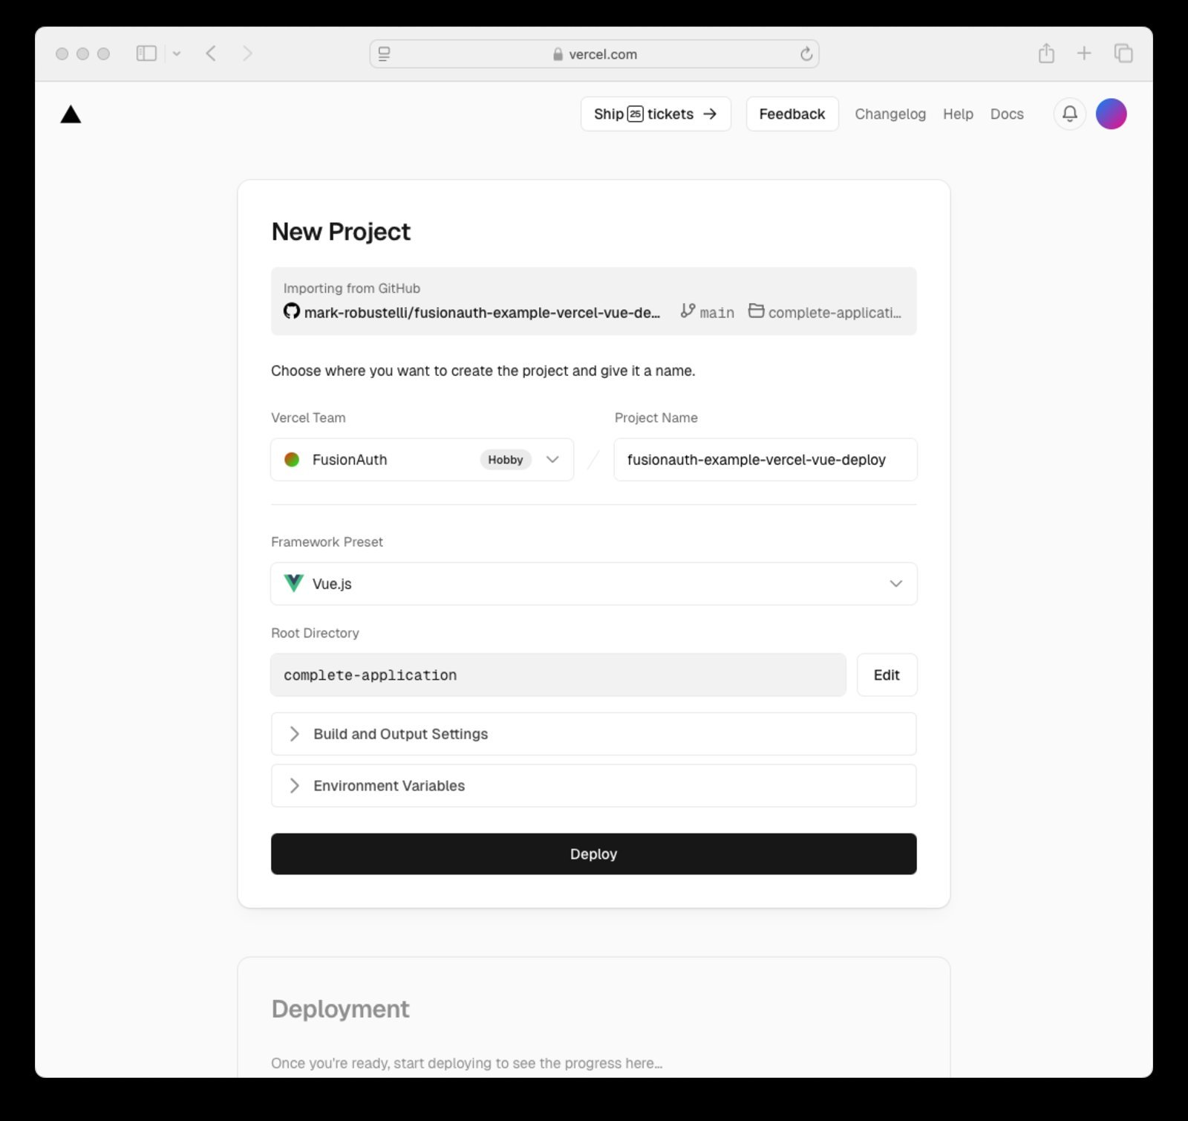Viewport: 1188px width, 1121px height.
Task: Open the Changelog link
Action: tap(890, 114)
